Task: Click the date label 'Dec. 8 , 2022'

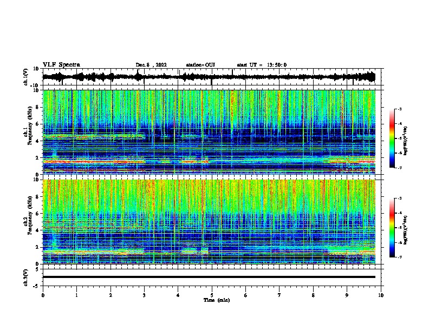Action: click(151, 65)
